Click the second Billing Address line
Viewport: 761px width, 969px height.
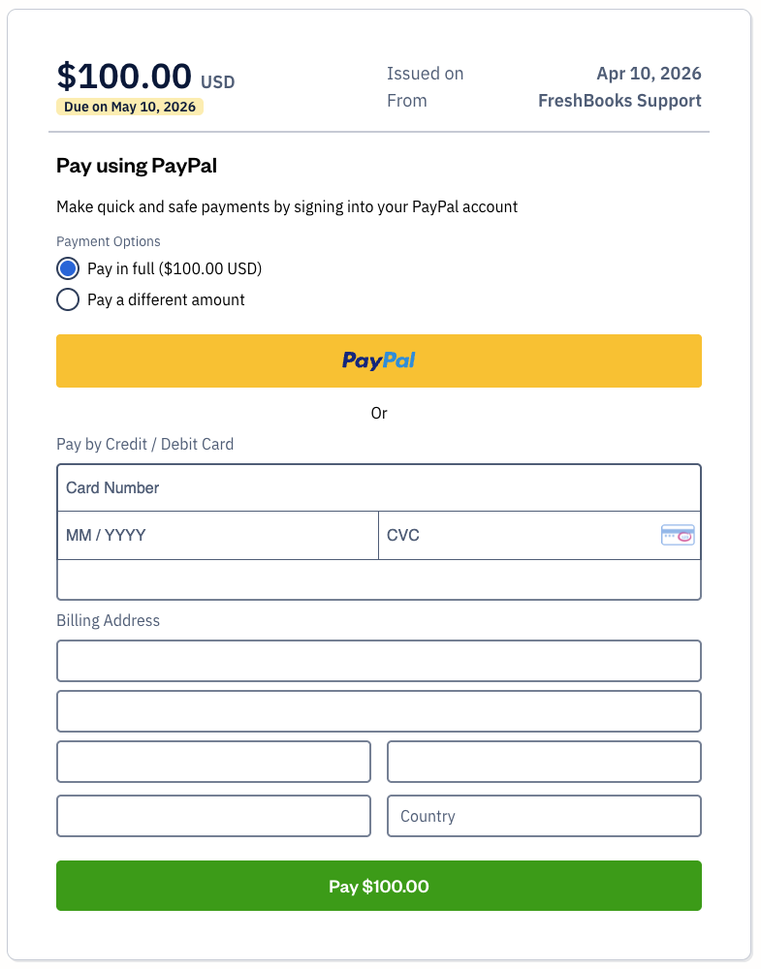click(x=379, y=711)
